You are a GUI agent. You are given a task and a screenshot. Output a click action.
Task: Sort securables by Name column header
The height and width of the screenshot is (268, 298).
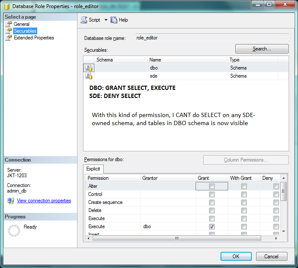point(187,60)
